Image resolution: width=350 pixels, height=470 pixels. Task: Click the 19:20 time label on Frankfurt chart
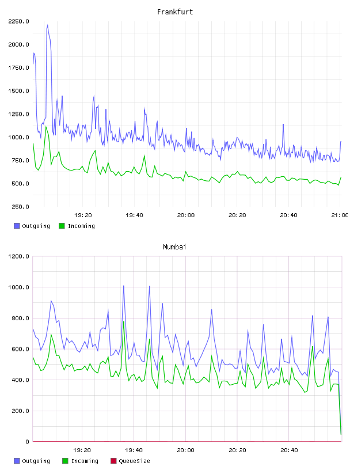(x=83, y=215)
